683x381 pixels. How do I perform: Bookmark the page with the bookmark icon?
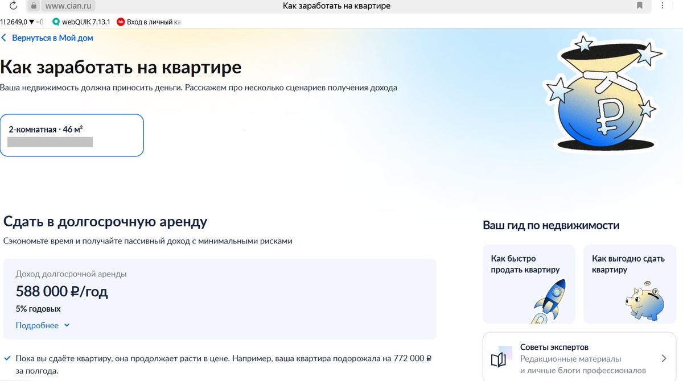(x=640, y=6)
